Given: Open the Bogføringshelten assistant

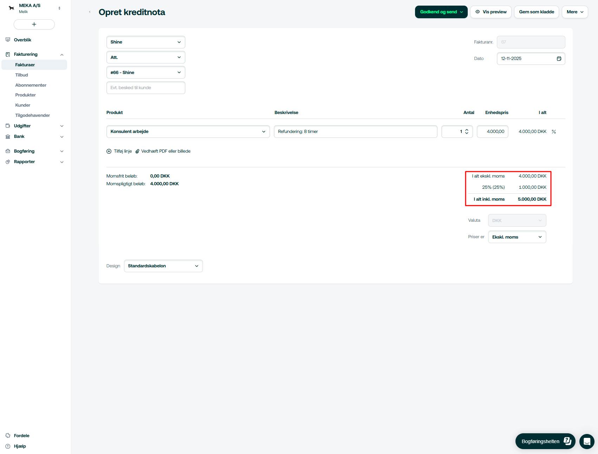Looking at the screenshot, I should point(545,441).
